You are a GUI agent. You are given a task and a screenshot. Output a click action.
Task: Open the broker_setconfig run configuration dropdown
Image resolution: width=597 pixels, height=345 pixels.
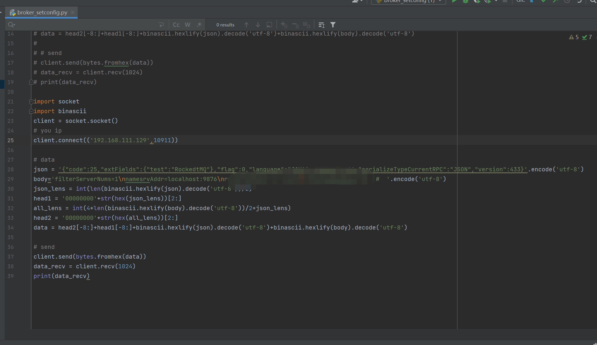pos(409,1)
